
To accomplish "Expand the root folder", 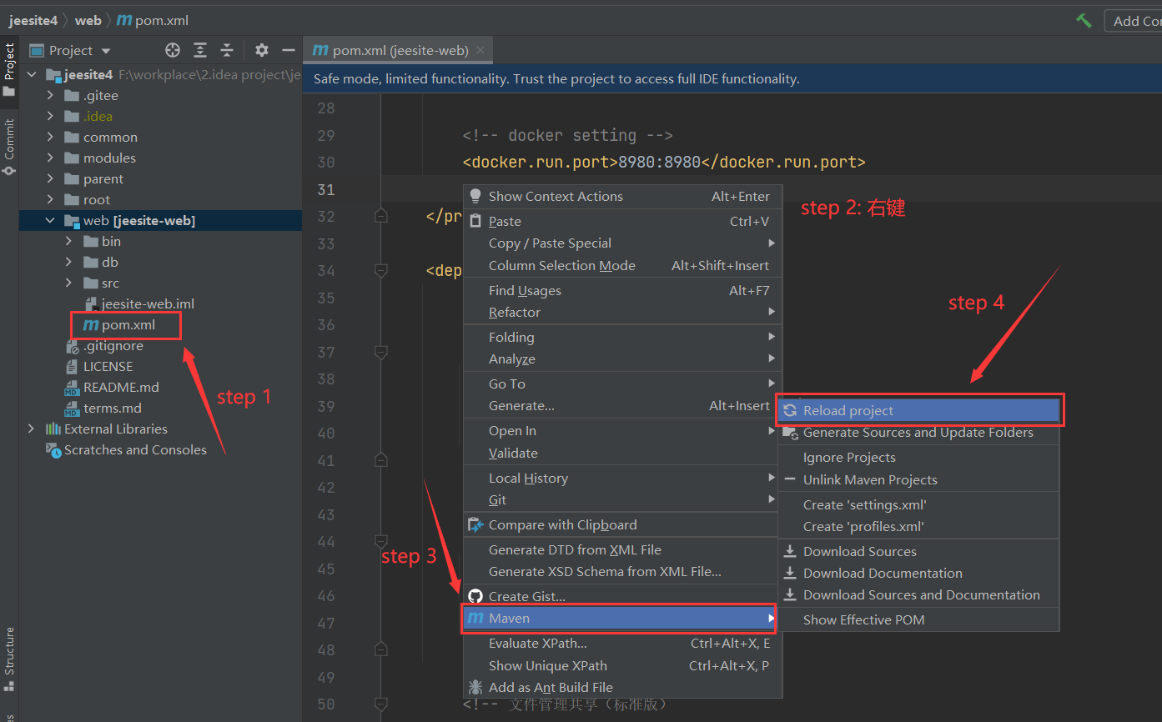I will coord(50,199).
